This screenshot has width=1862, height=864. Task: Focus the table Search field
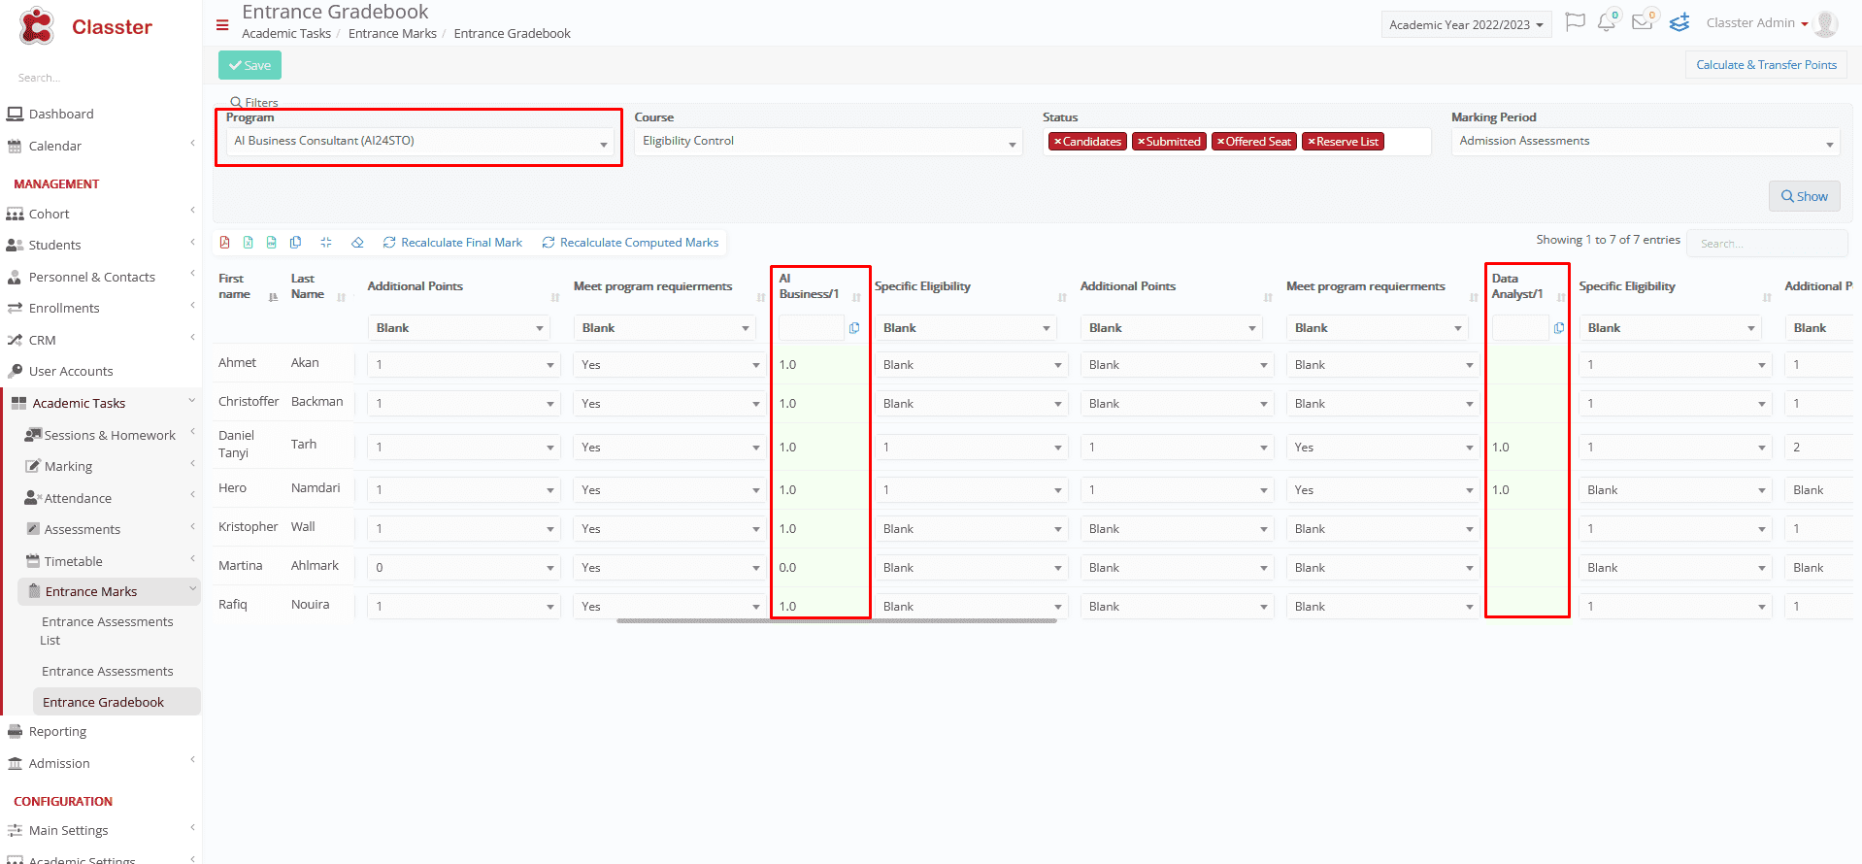click(1766, 244)
